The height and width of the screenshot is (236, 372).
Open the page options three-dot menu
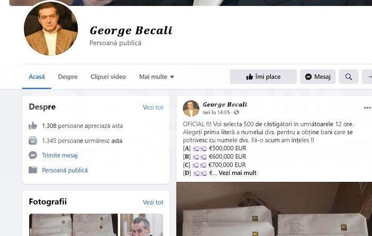(x=367, y=77)
